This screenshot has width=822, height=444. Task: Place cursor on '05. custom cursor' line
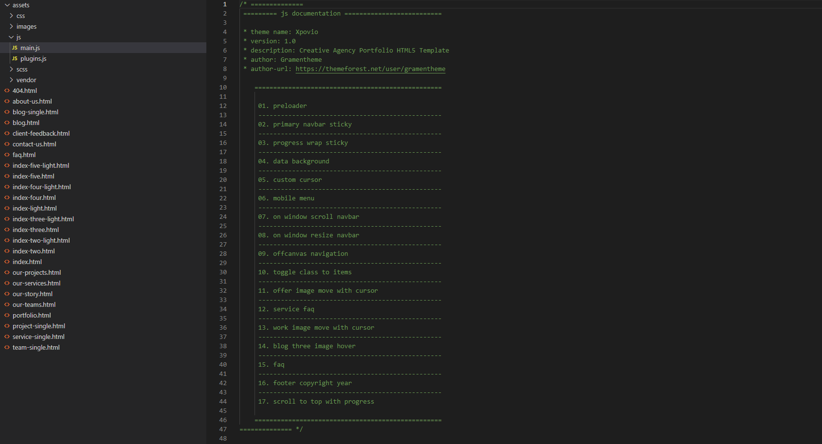click(297, 180)
